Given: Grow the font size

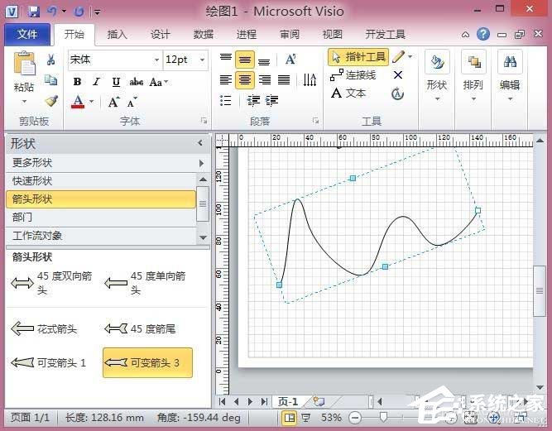Looking at the screenshot, I should click(x=113, y=102).
